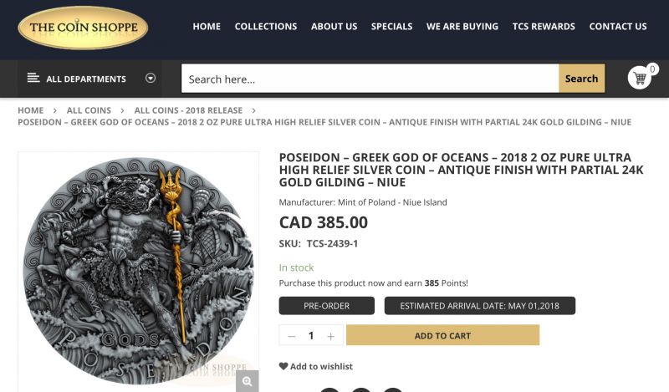The width and height of the screenshot is (669, 392).
Task: Open the shopping cart icon
Action: pyautogui.click(x=640, y=79)
